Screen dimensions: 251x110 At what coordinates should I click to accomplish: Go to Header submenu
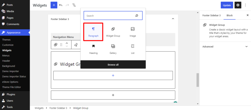pos(6,61)
